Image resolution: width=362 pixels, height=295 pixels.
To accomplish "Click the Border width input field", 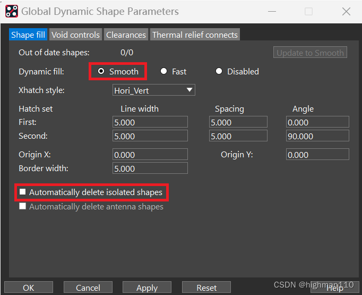I will tap(150, 168).
